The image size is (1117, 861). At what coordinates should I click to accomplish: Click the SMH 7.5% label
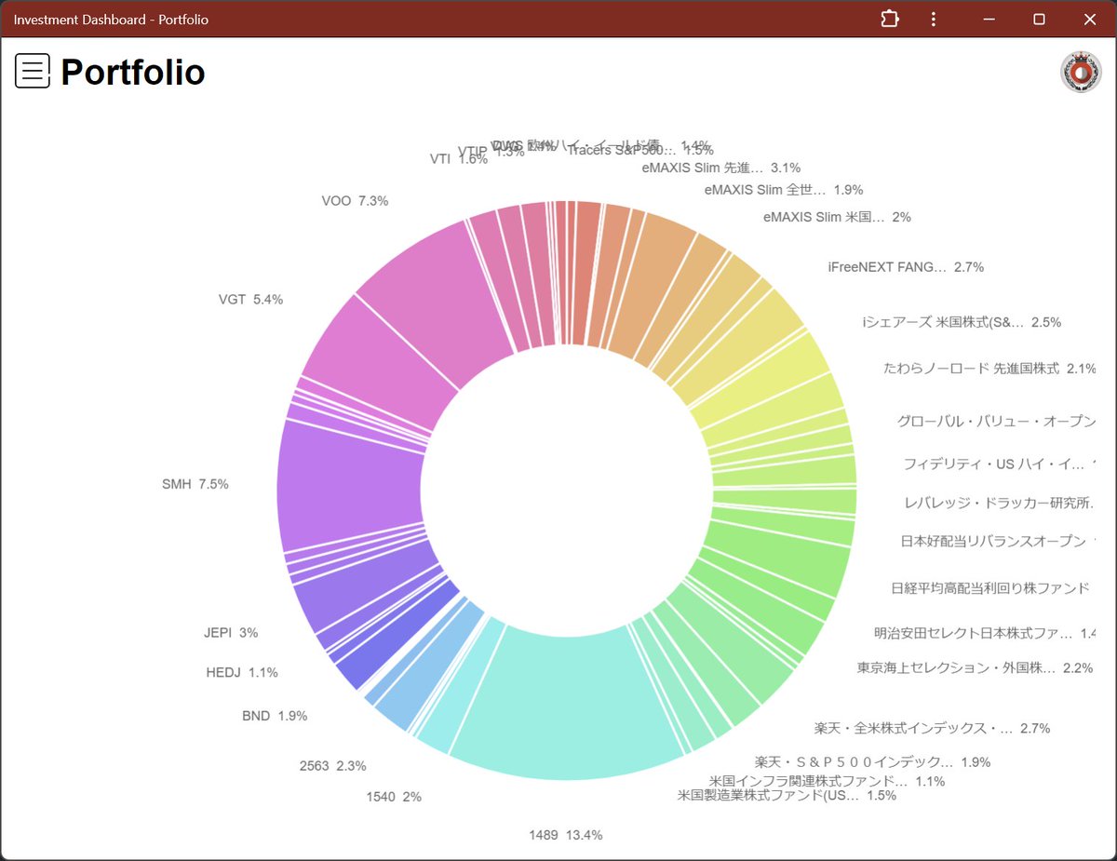[195, 484]
